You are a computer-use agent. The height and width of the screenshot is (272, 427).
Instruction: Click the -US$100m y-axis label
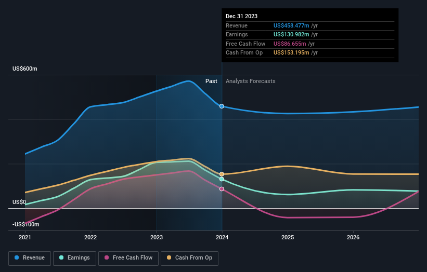tap(26, 224)
